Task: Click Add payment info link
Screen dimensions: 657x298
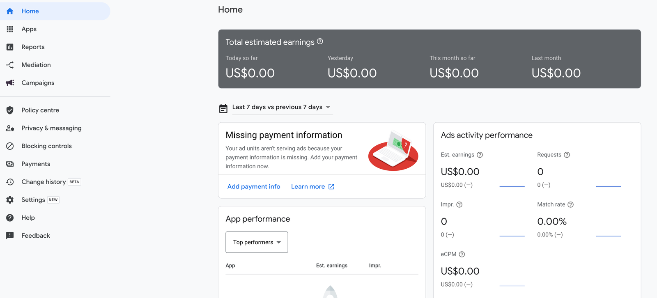Action: [x=254, y=186]
